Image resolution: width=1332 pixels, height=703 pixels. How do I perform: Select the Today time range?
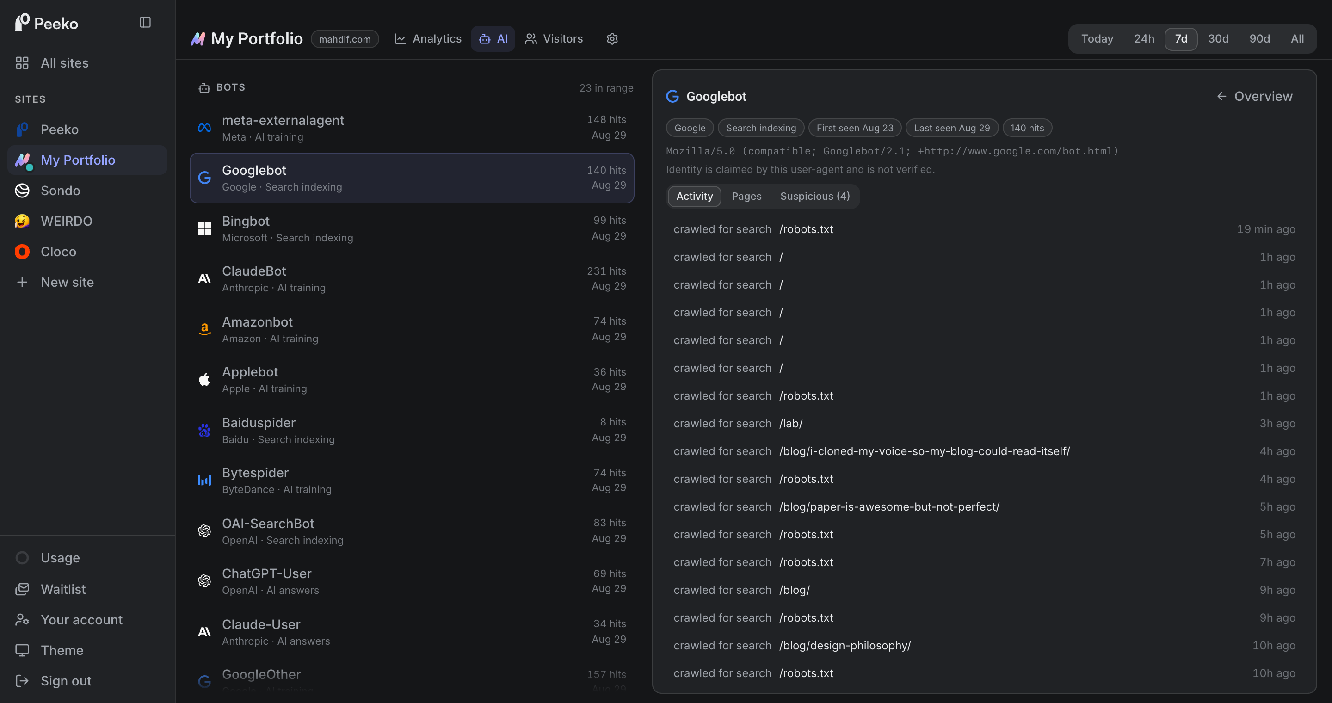[1097, 39]
